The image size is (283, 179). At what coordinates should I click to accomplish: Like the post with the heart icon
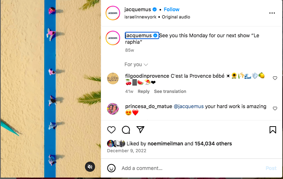[x=111, y=130]
